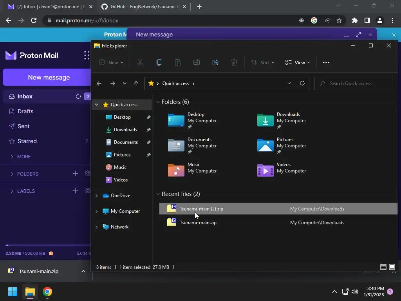Expand the OneDrive tree node
This screenshot has height=301, width=401.
(96, 196)
